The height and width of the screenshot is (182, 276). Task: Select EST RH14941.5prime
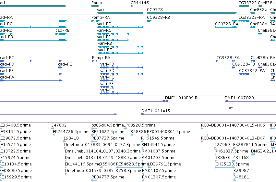tap(158, 145)
